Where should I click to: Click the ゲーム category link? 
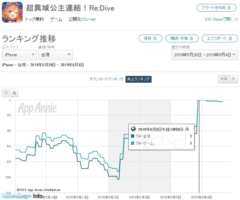tap(56, 19)
